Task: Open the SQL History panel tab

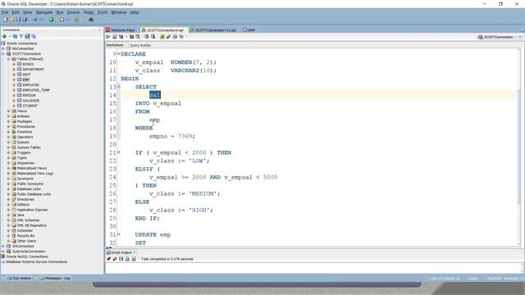Action: [20, 279]
